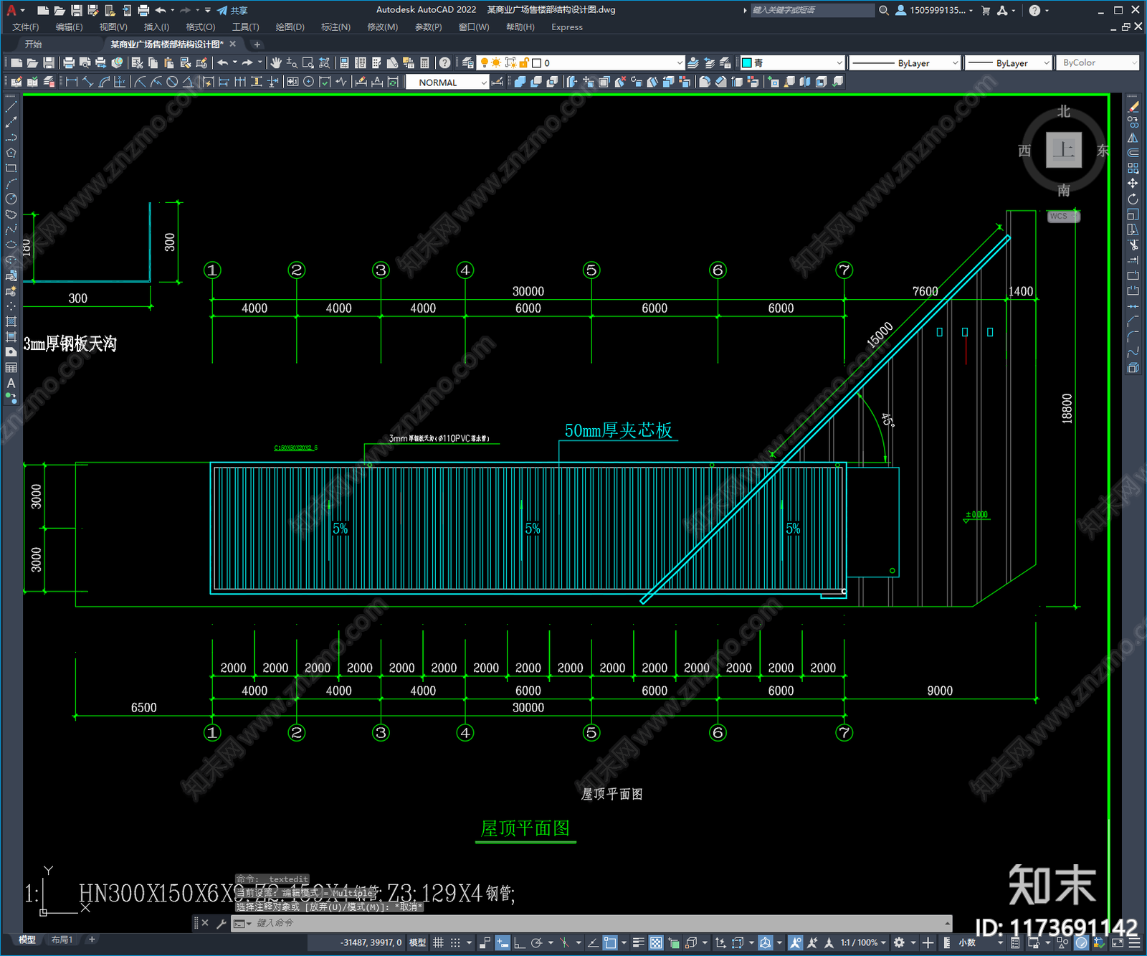Select the Polygon tool in the draw toolbar
This screenshot has width=1147, height=956.
(11, 153)
